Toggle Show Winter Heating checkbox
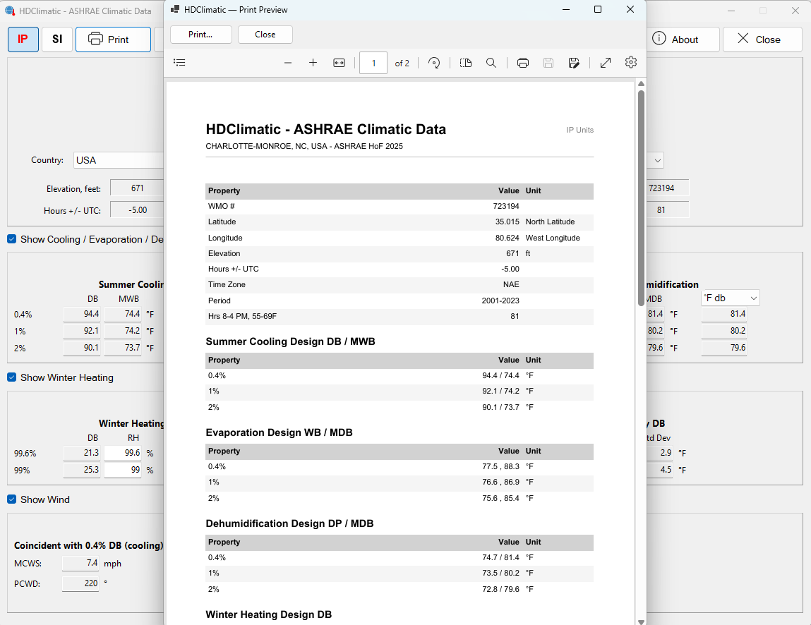Screen dimensions: 811x625 point(11,377)
